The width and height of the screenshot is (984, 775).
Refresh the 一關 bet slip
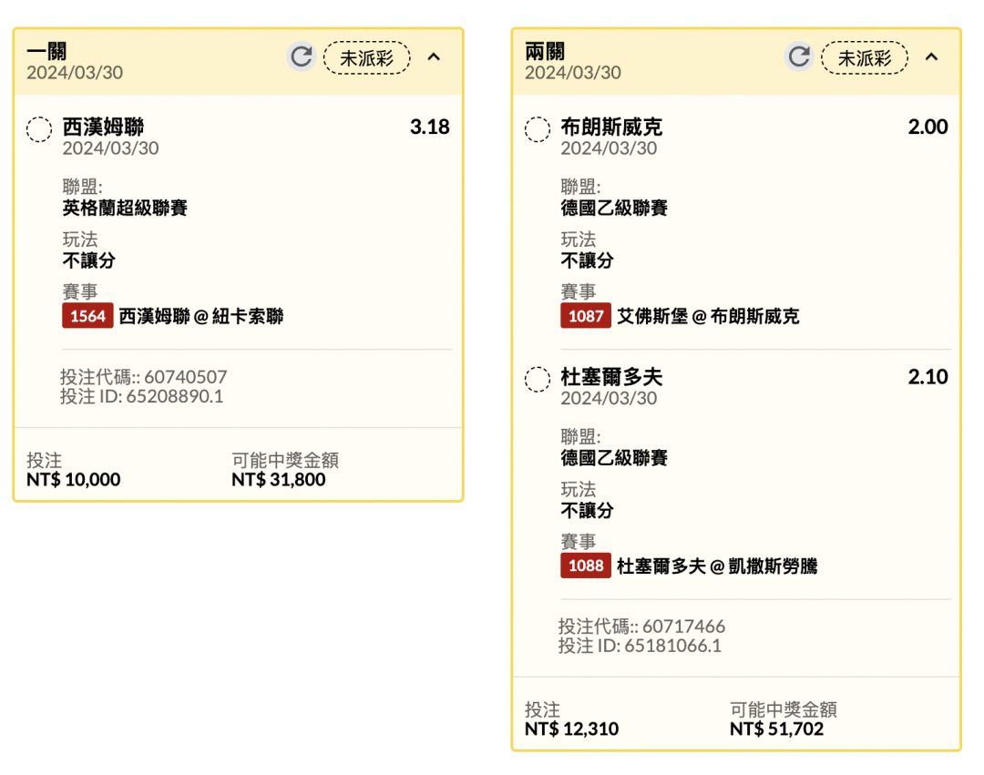click(x=302, y=57)
